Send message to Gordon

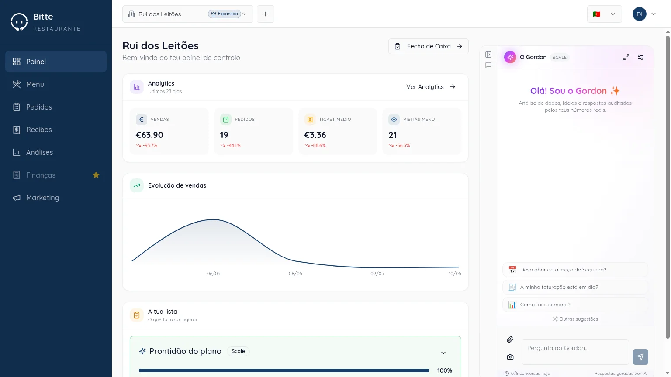(x=640, y=357)
